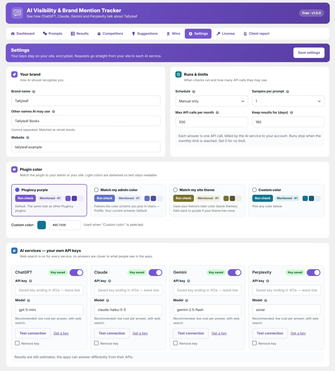Open Gemini Model help icon
Image resolution: width=335 pixels, height=371 pixels.
click(186, 301)
